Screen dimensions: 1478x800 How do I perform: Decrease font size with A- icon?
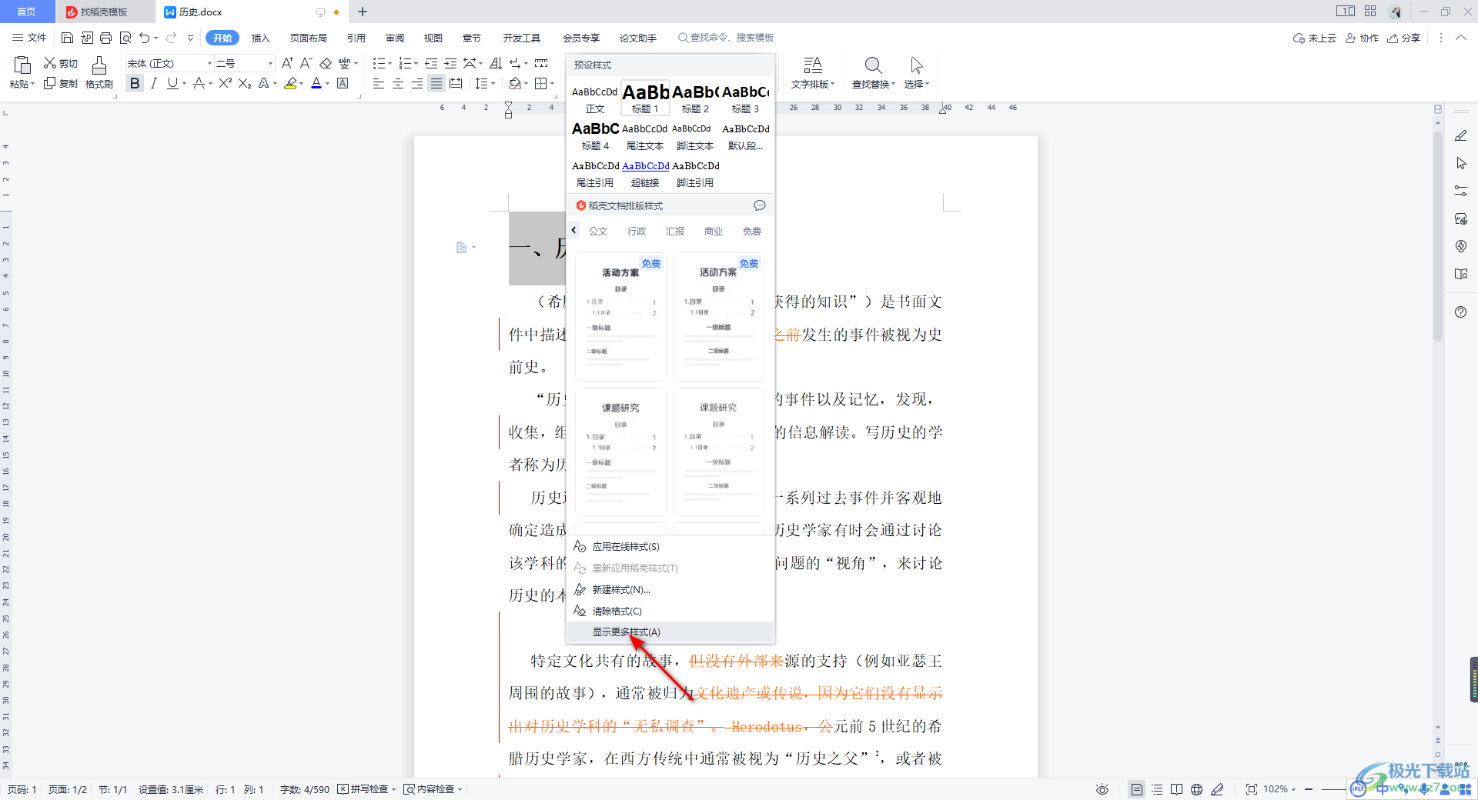click(x=306, y=63)
